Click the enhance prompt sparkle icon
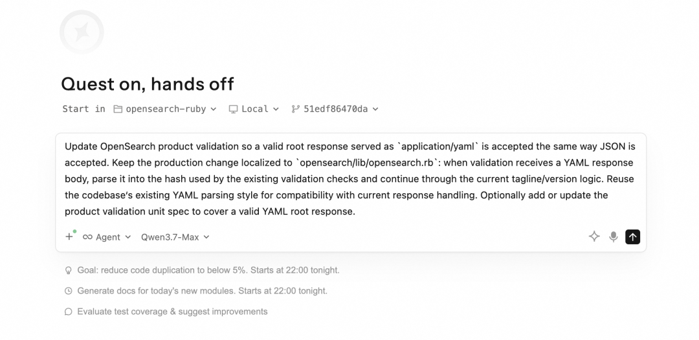Viewport: 699px width, 340px height. pos(594,237)
